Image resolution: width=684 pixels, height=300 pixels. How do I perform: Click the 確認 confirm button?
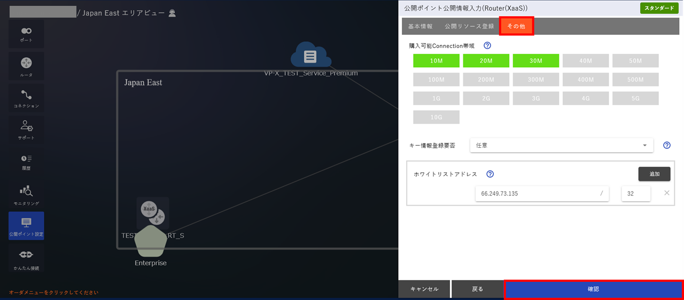click(594, 289)
